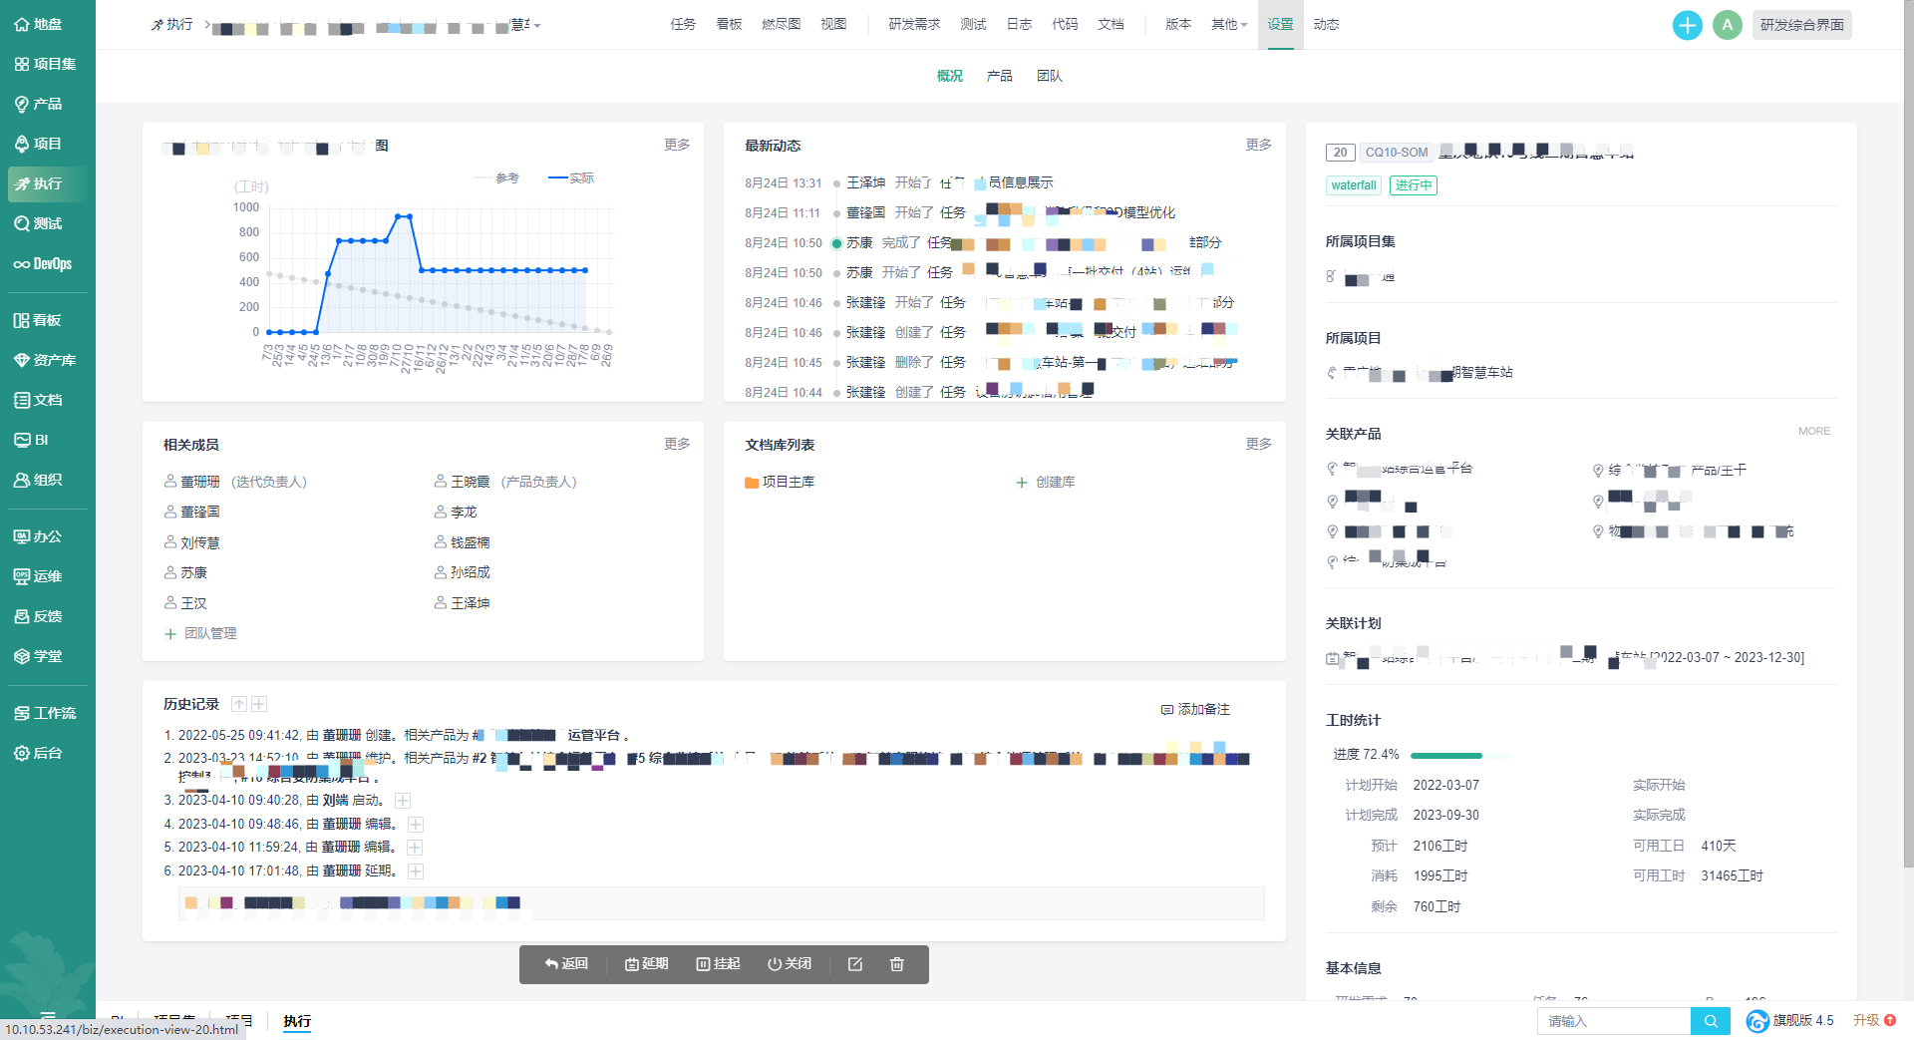
Task: Click the 旗舰版 4.5 version label
Action: 1791,1020
